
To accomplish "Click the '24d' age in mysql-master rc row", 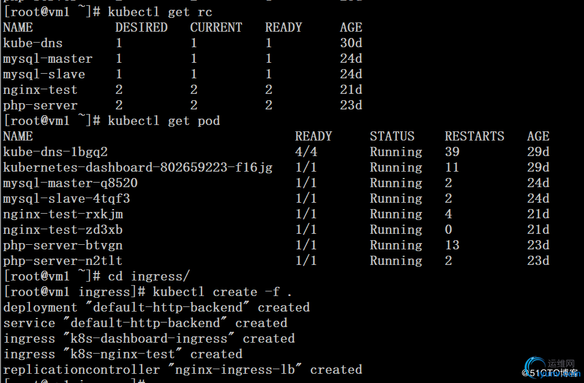I will tap(351, 59).
